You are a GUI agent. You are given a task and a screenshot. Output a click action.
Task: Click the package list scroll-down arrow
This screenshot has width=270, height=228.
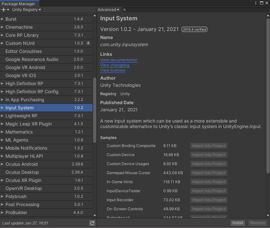[95, 215]
